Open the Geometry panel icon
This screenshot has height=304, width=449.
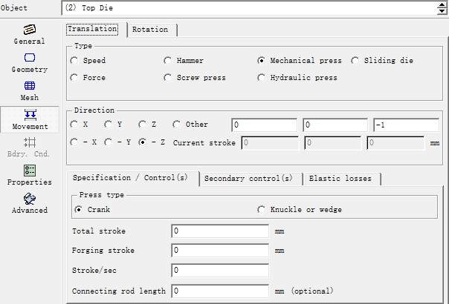click(x=30, y=58)
